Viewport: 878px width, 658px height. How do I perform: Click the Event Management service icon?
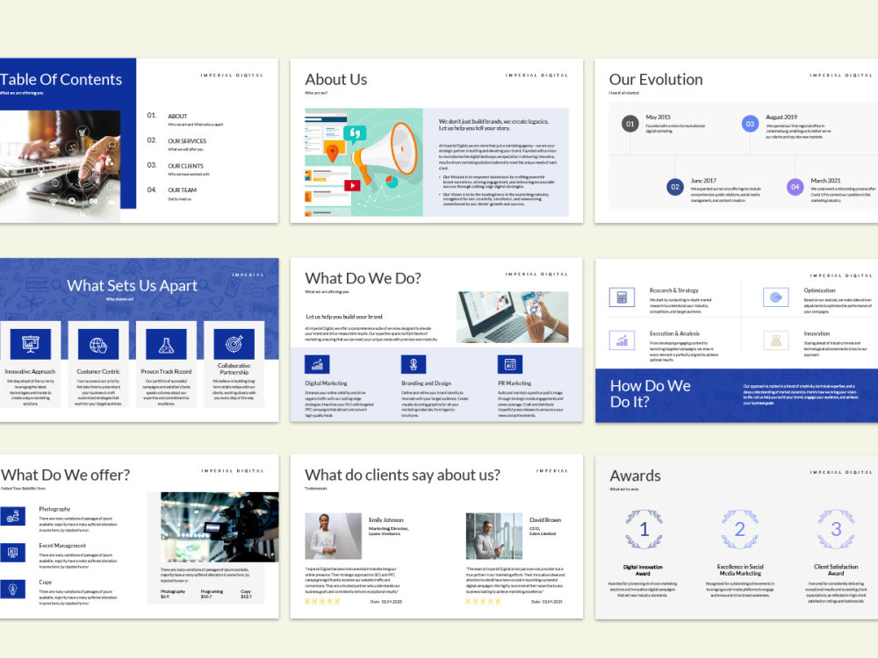point(13,553)
